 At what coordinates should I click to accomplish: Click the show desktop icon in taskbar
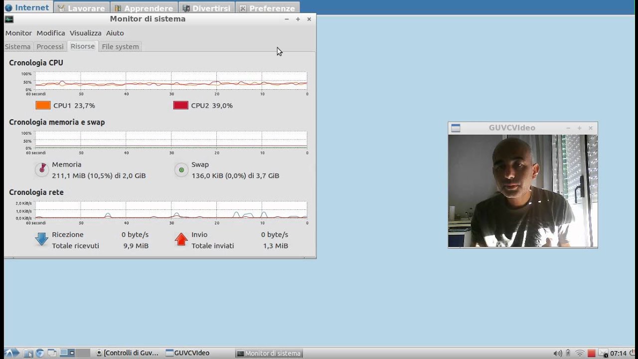coord(52,353)
